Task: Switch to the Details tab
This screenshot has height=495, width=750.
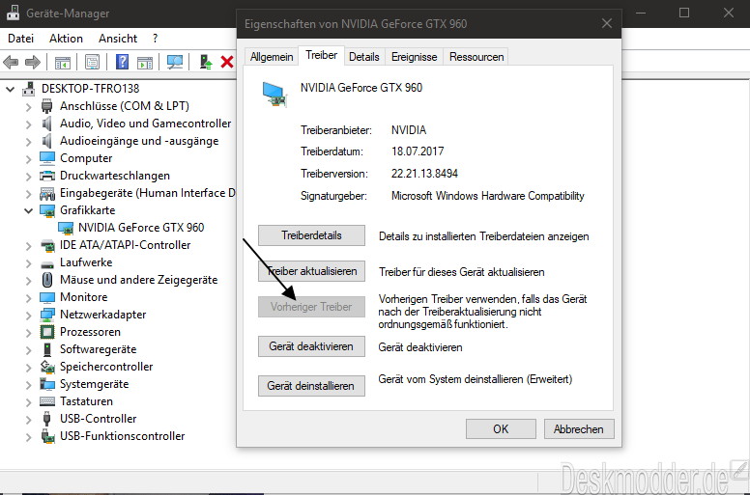Action: pyautogui.click(x=364, y=57)
